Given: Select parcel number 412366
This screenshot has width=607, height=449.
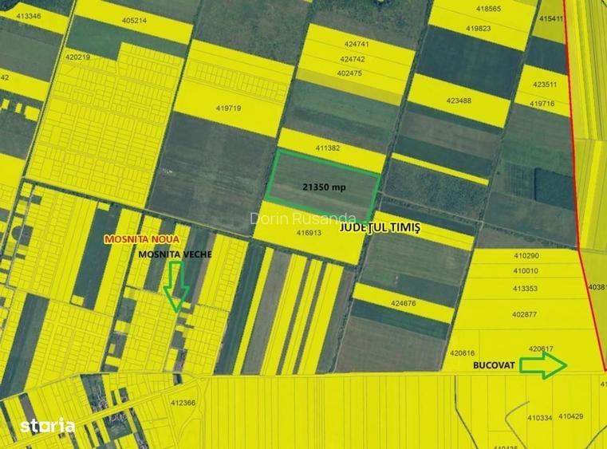Looking at the screenshot, I should coord(183,403).
